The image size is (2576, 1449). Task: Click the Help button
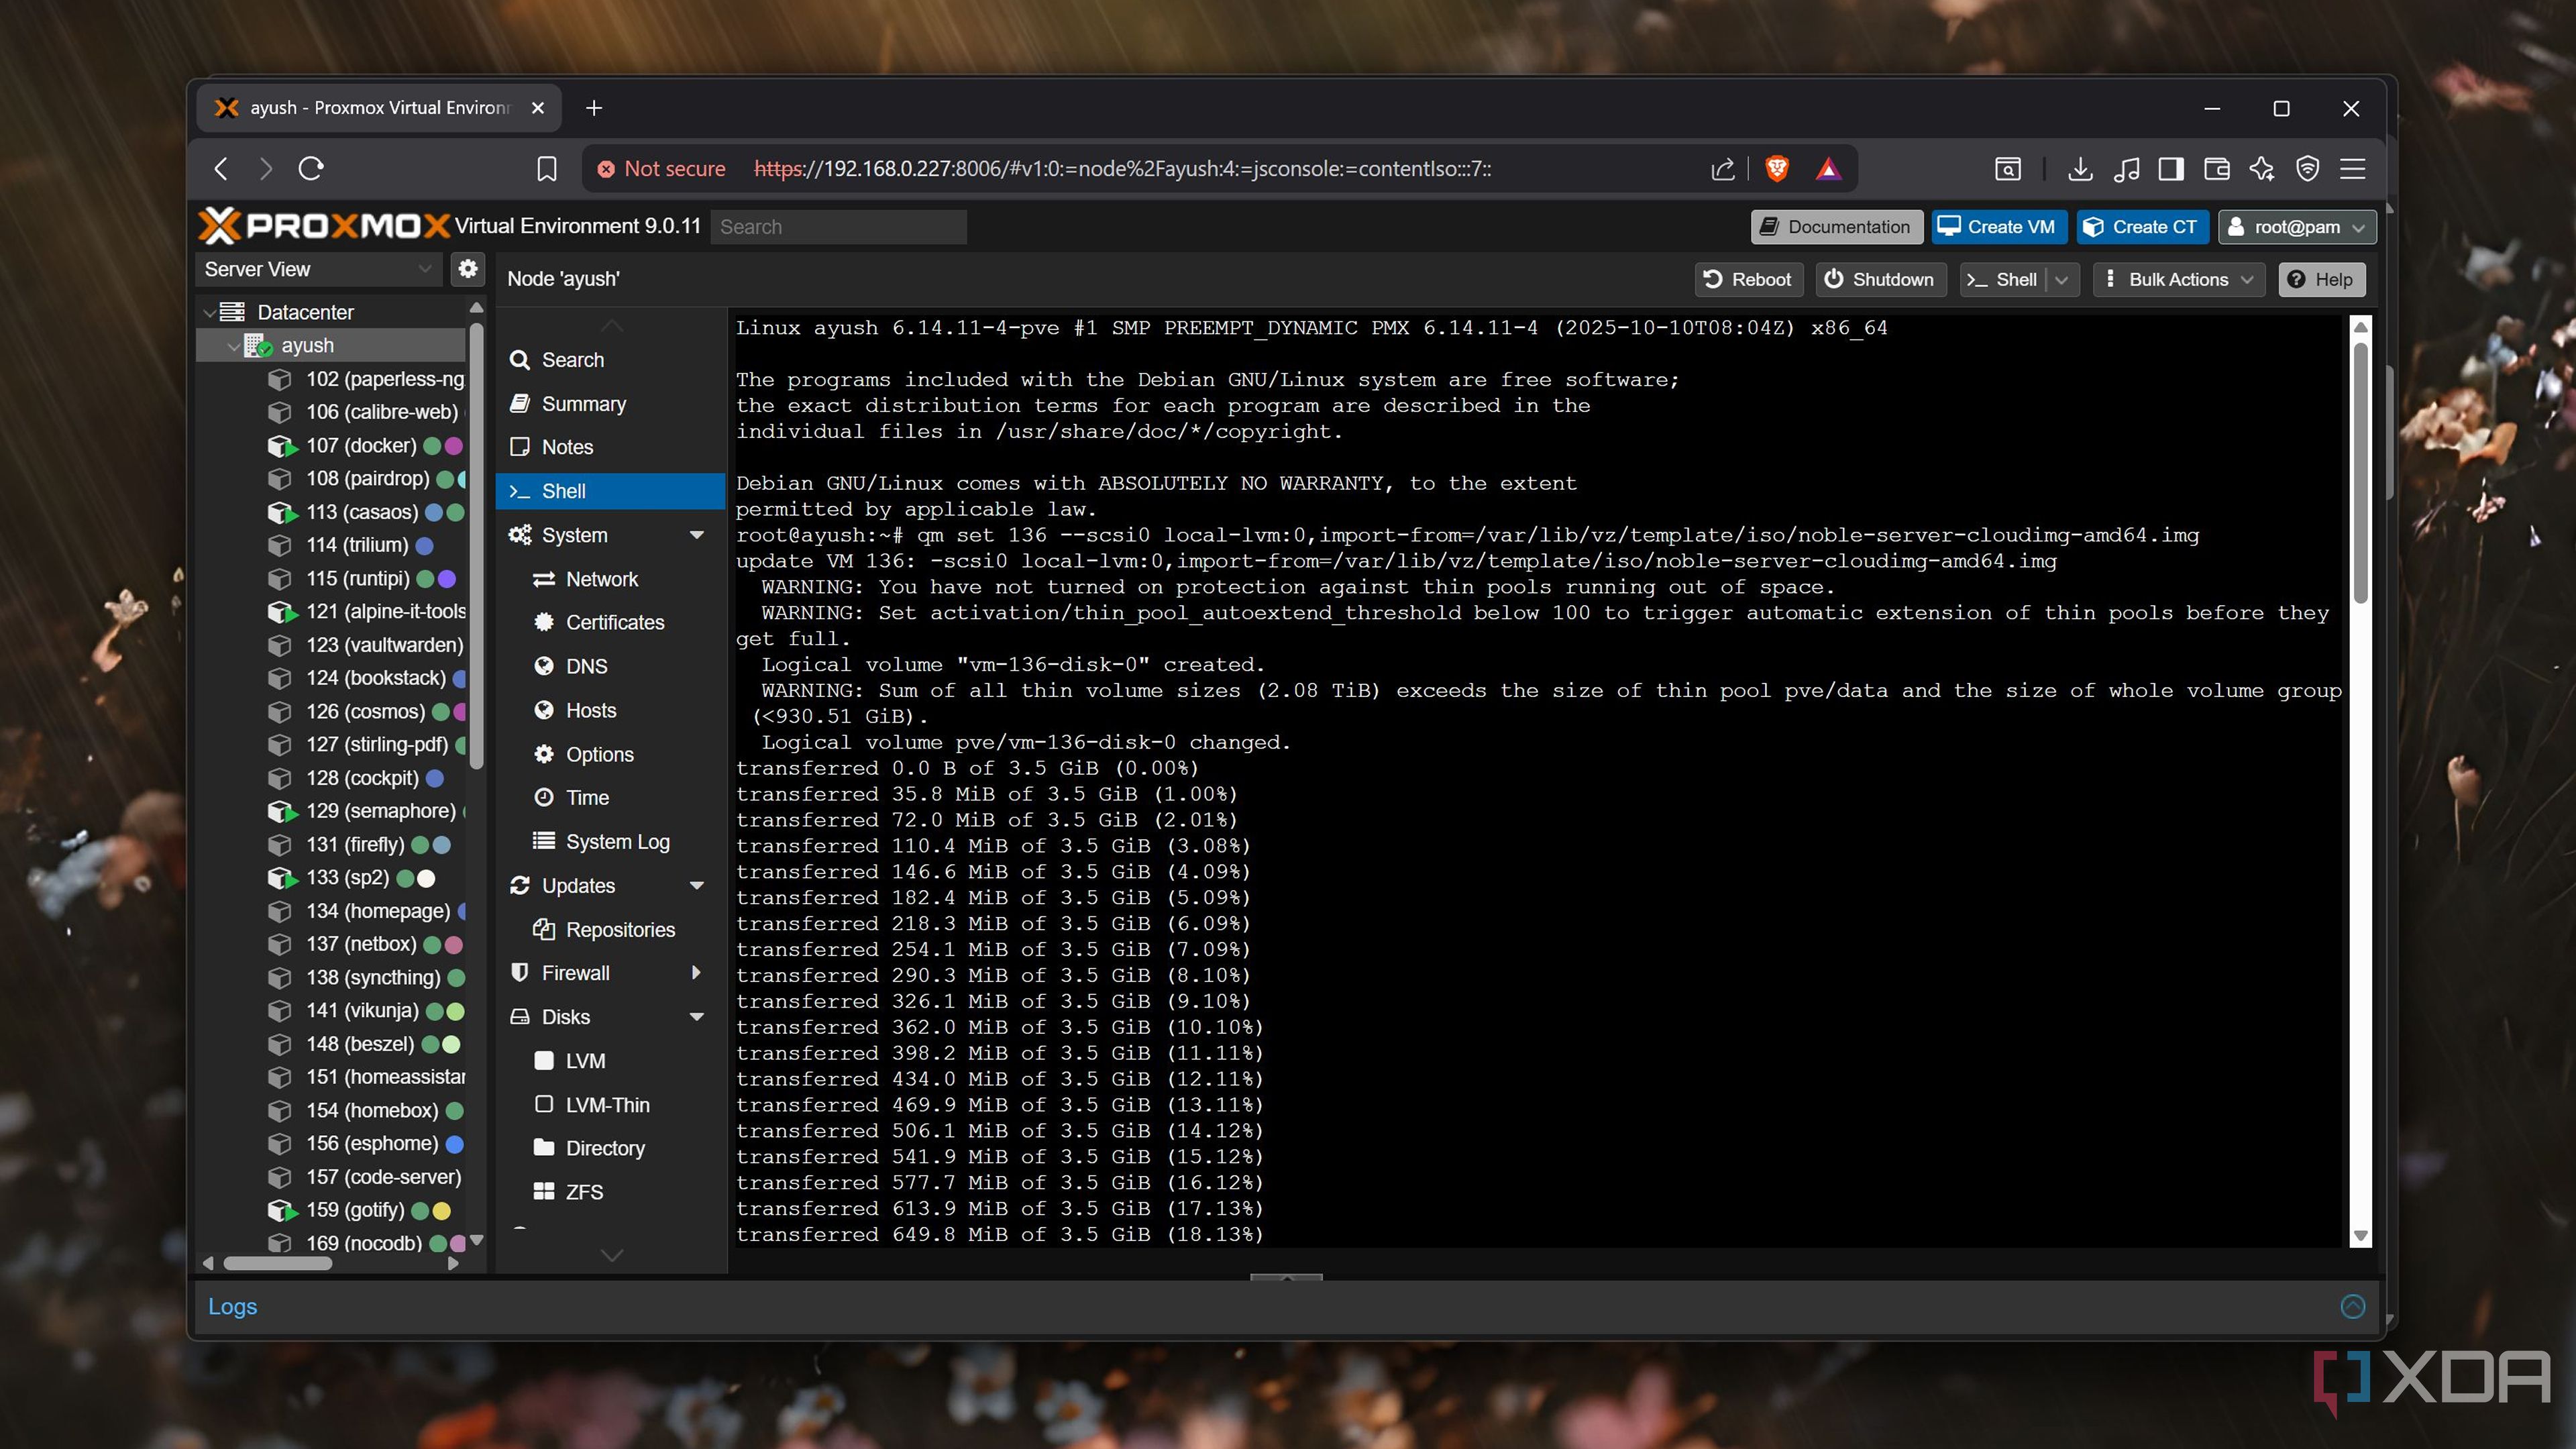click(2321, 280)
